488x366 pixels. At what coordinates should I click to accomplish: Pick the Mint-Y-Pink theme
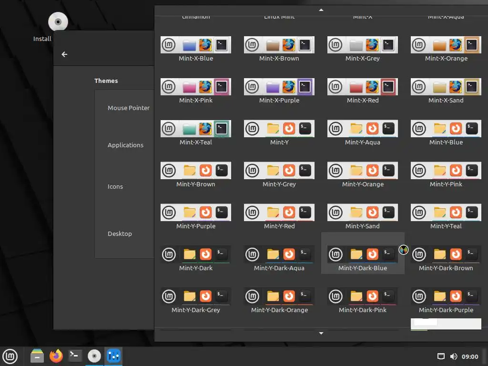pyautogui.click(x=446, y=171)
